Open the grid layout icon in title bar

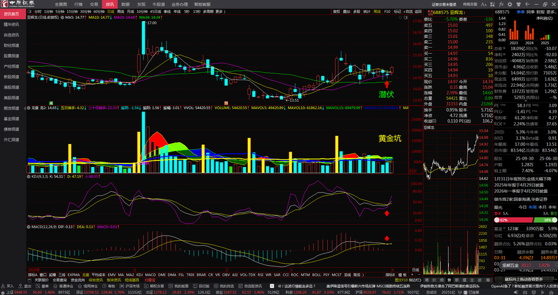tap(492, 4)
